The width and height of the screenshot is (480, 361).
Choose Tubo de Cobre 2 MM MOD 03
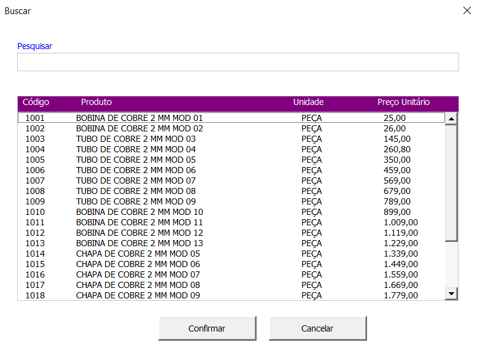pos(136,139)
